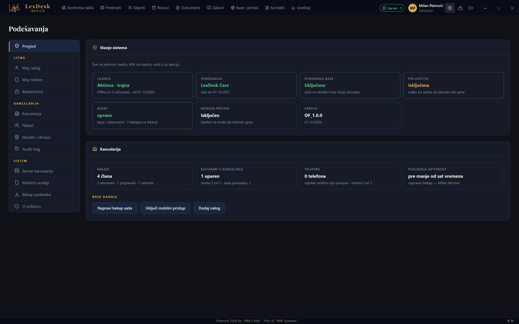The height and width of the screenshot is (324, 519).
Task: Open Nalozi in sidebar
Action: (x=44, y=125)
